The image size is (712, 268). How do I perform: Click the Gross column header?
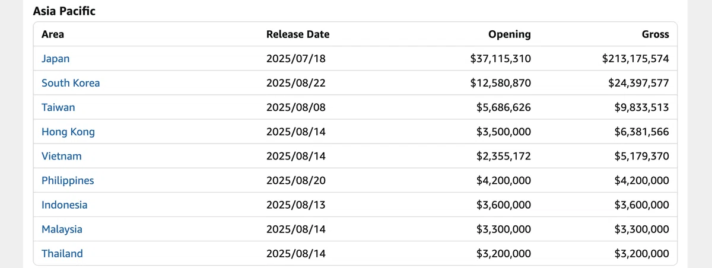[x=656, y=34]
